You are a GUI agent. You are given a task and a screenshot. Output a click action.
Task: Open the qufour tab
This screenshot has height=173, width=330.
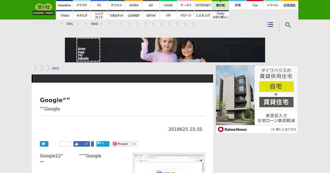click(x=151, y=15)
